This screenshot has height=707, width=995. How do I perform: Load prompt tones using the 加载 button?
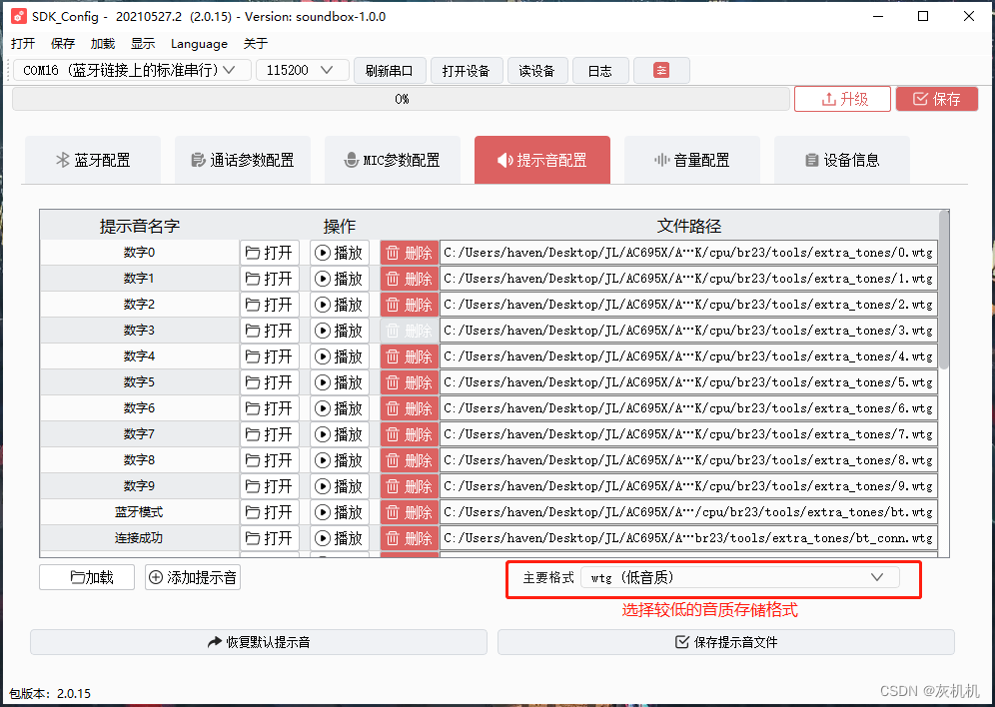86,577
